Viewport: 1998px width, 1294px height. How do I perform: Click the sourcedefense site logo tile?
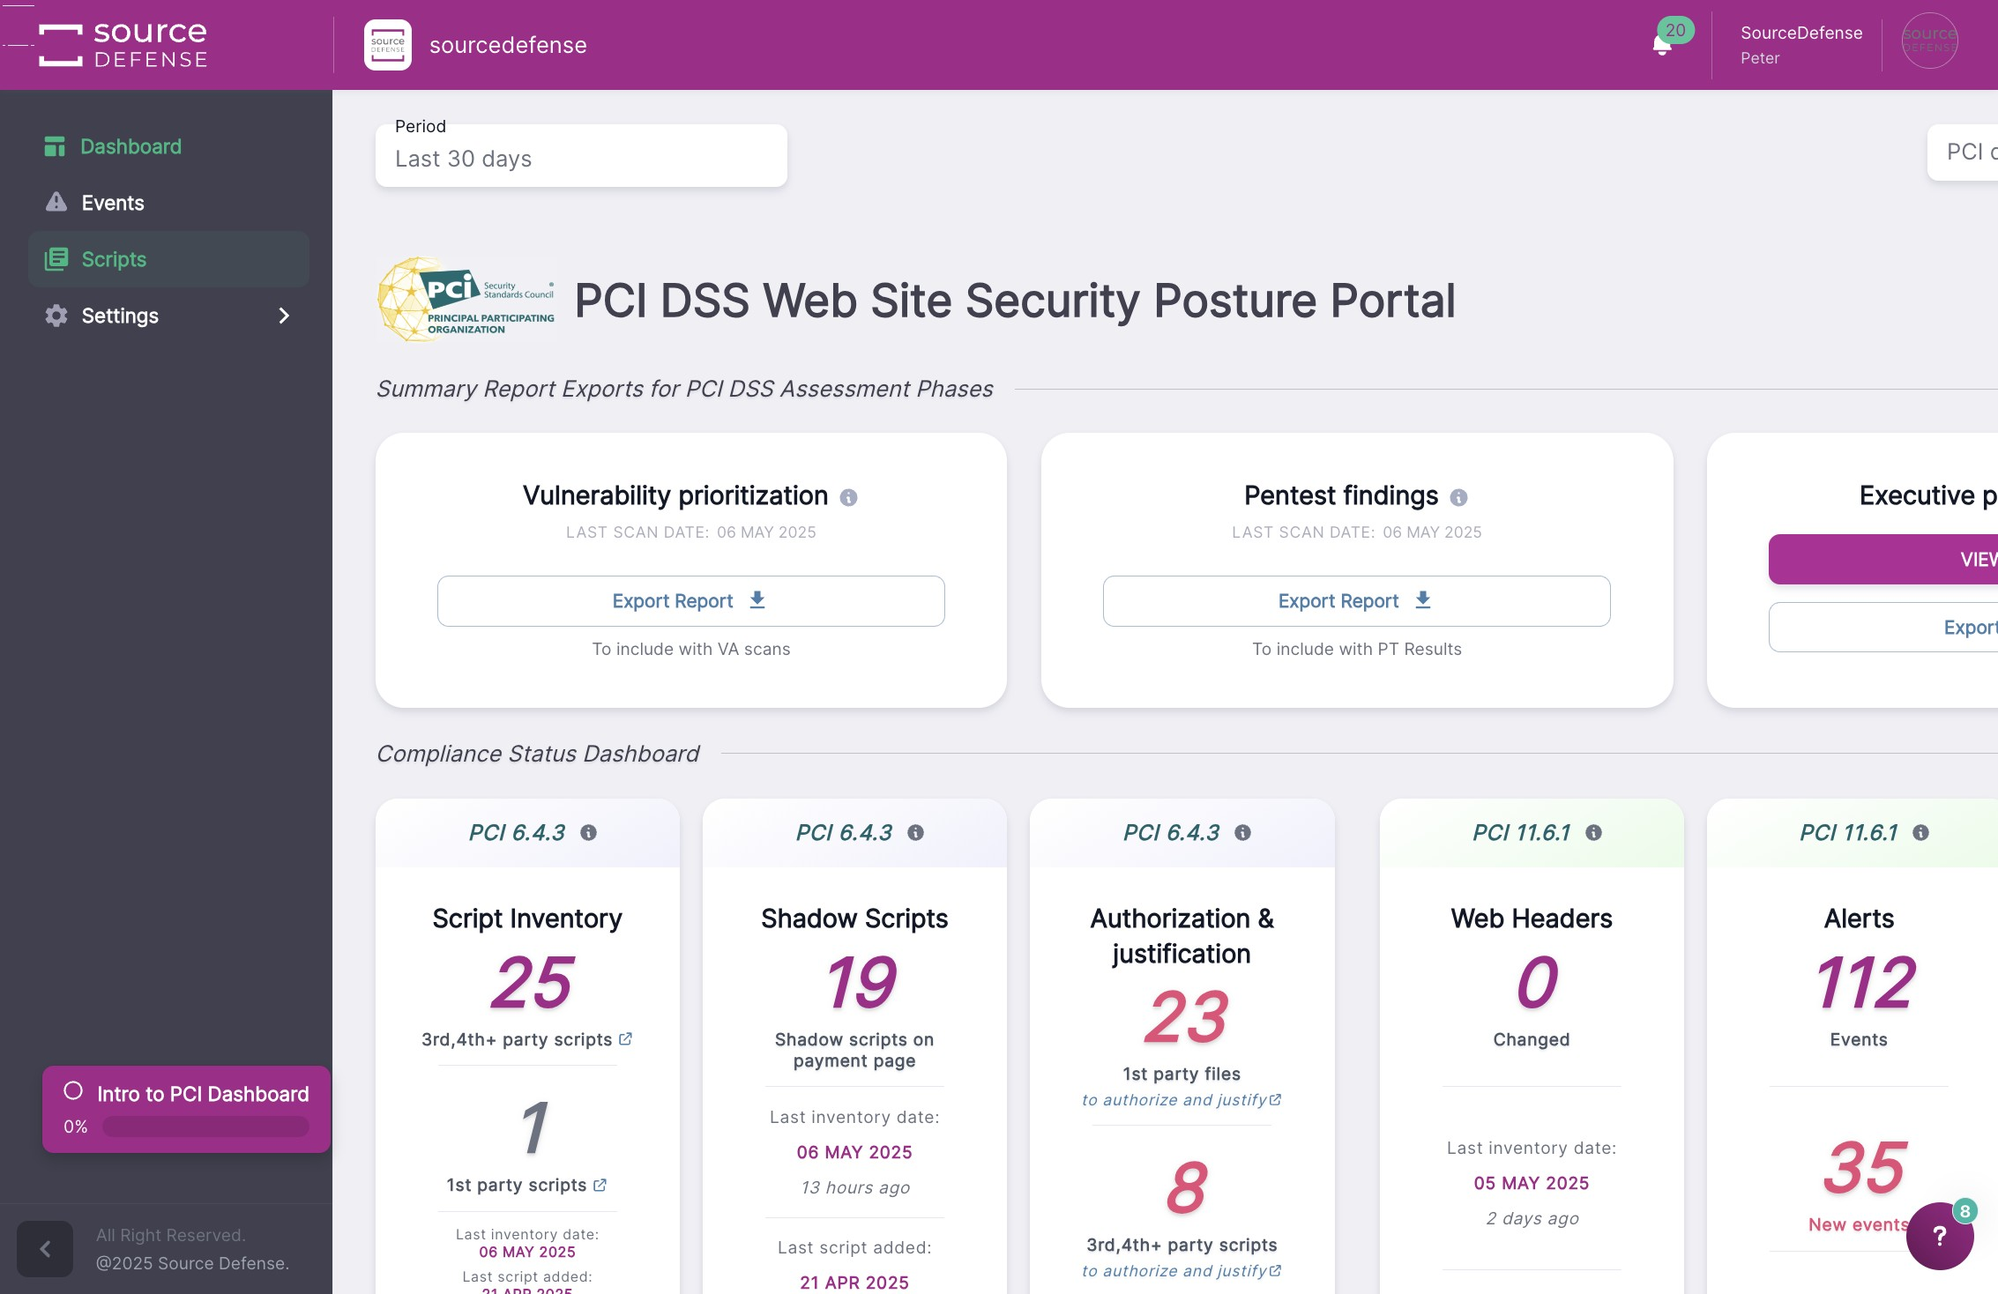pos(388,45)
